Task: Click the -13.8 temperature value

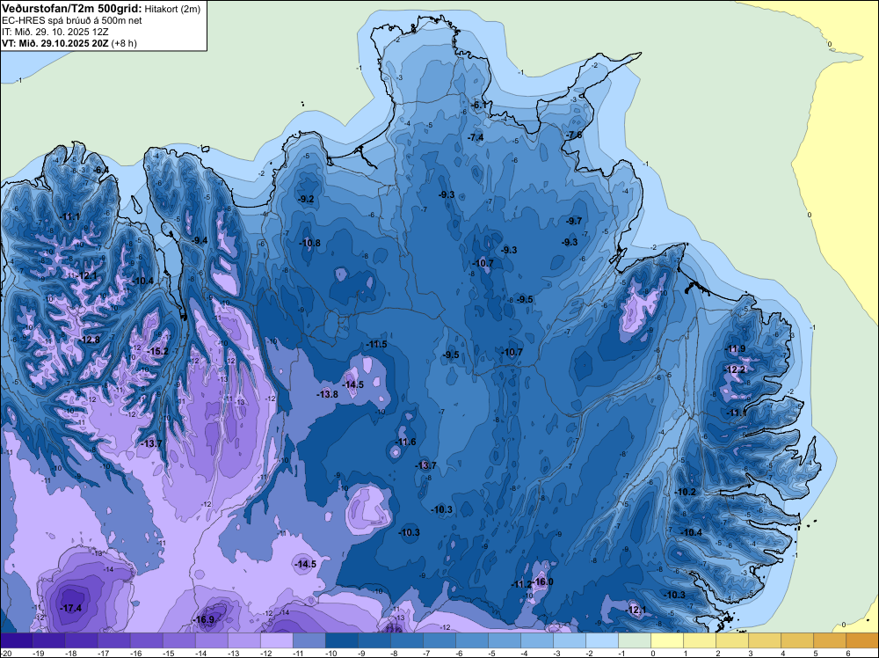Action: coord(327,394)
